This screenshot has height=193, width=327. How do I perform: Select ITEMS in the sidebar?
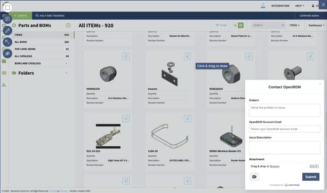[x=42, y=35]
